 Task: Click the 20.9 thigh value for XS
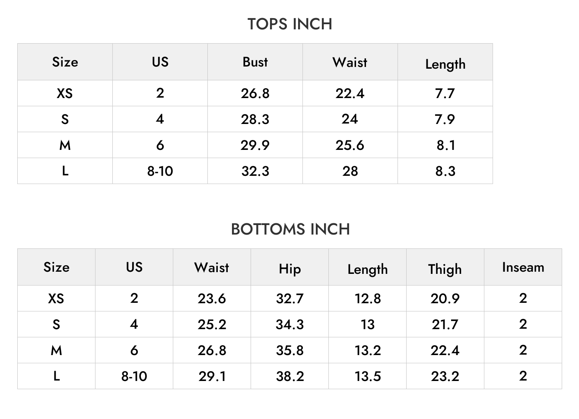coord(445,298)
